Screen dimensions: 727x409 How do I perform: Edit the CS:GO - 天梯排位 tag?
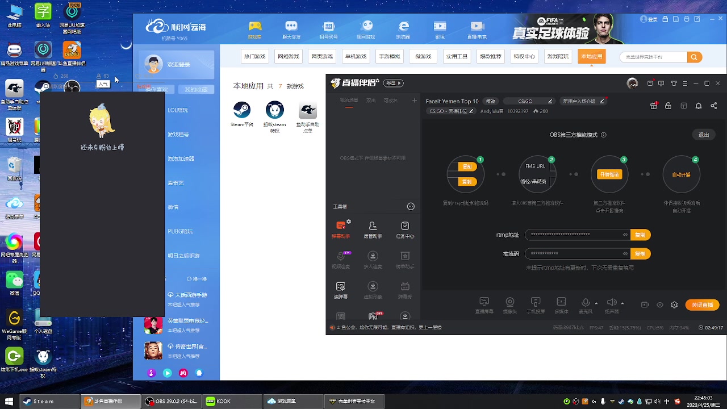coord(451,111)
